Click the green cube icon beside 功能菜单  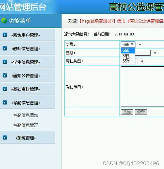click(x=4, y=21)
